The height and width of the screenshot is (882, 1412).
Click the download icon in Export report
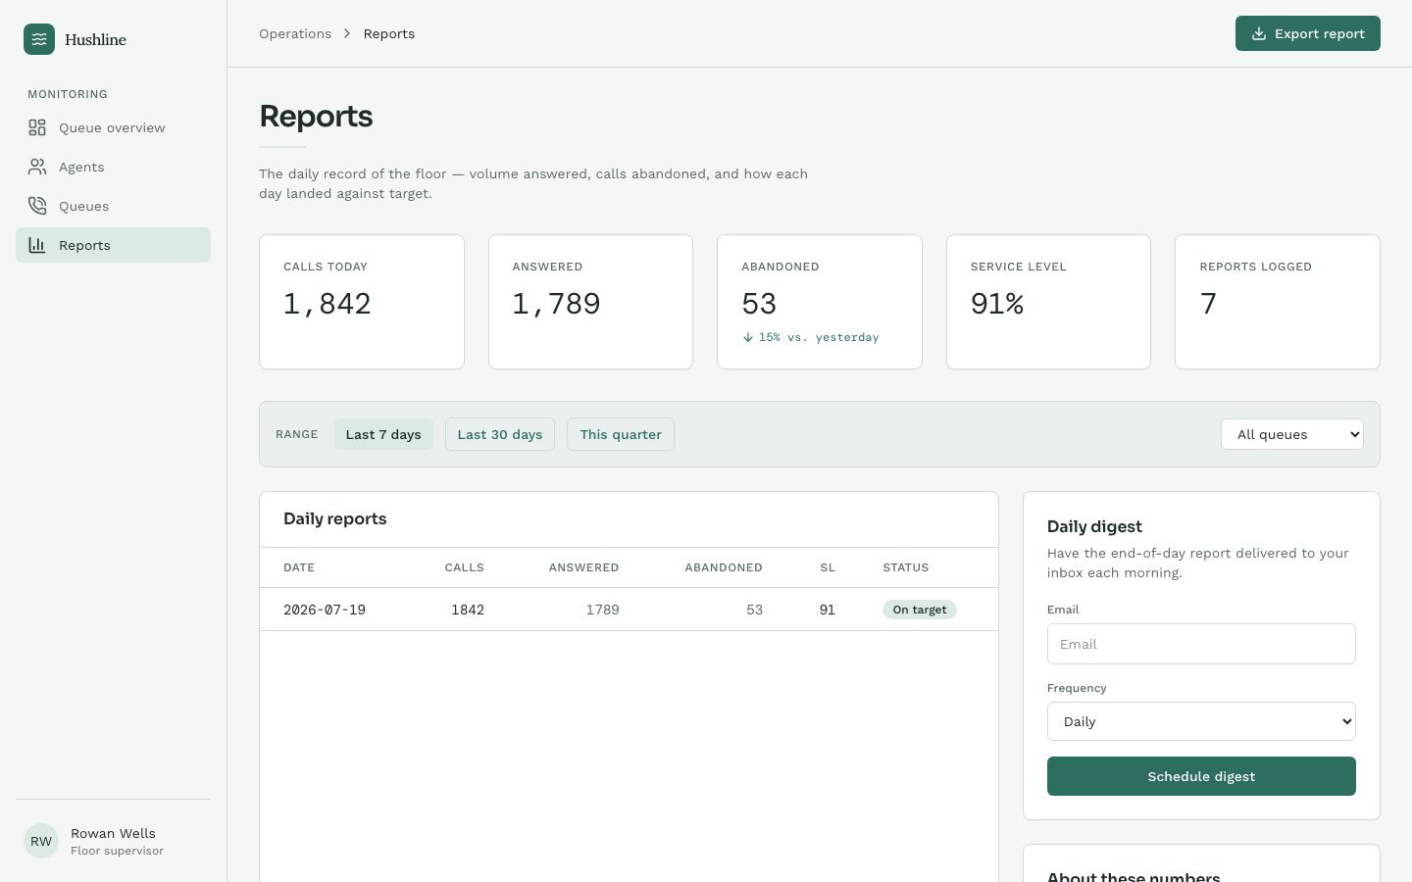tap(1259, 33)
